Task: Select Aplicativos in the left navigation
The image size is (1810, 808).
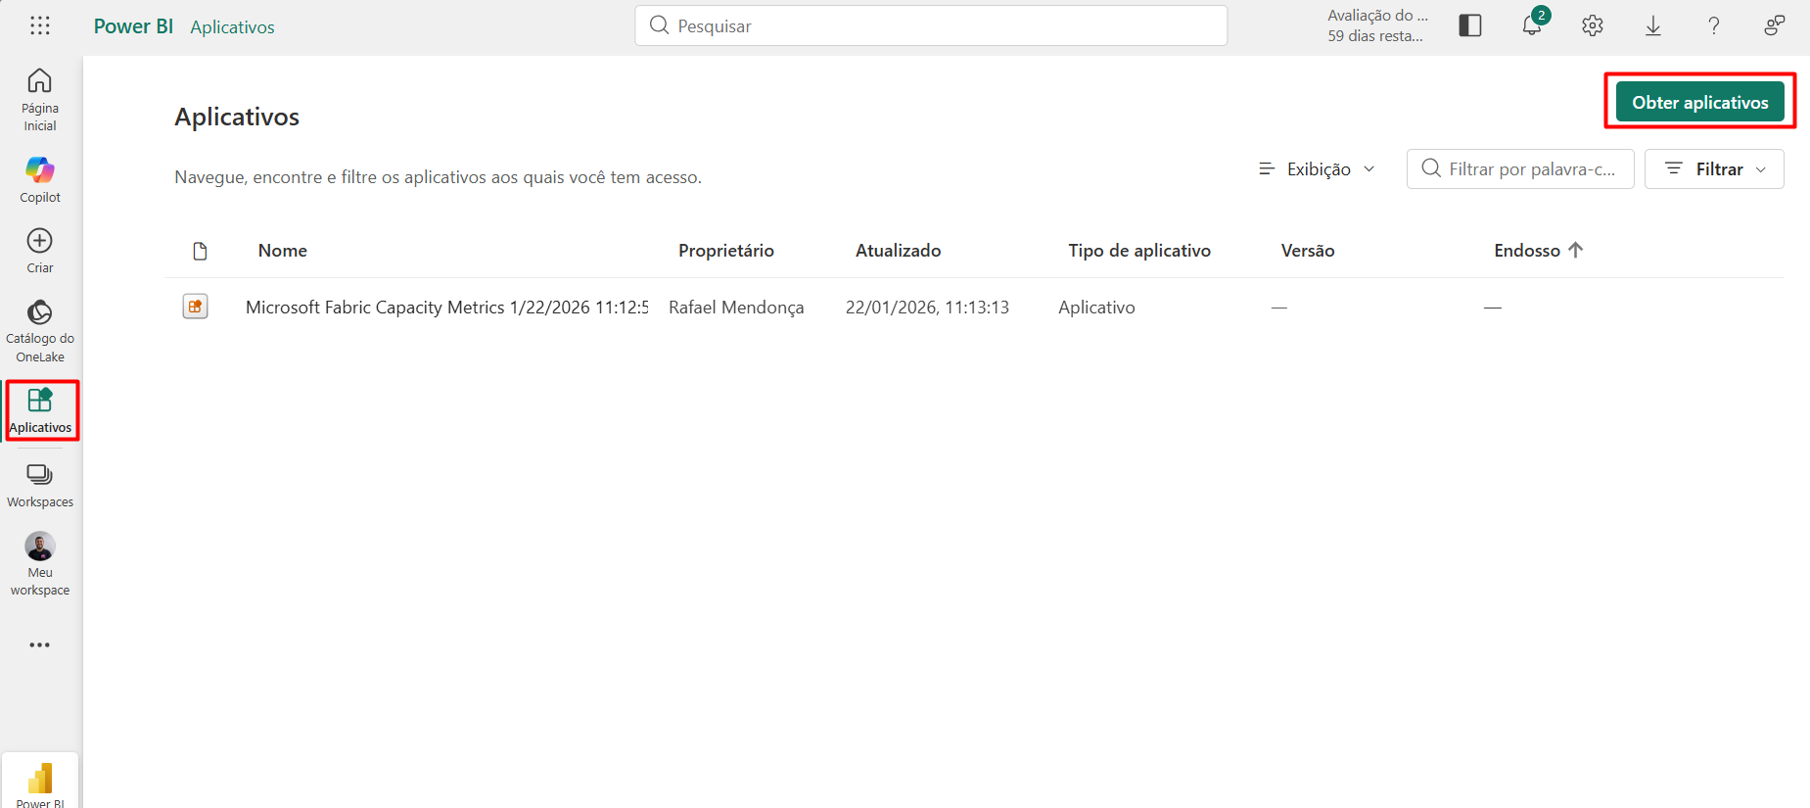Action: [40, 411]
